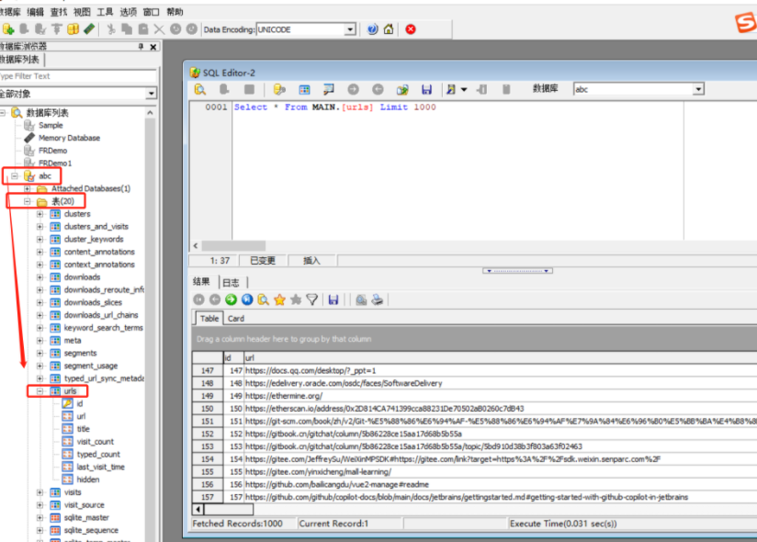Click the pencil document icon in SQL Editor
This screenshot has height=542, width=757.
[451, 89]
